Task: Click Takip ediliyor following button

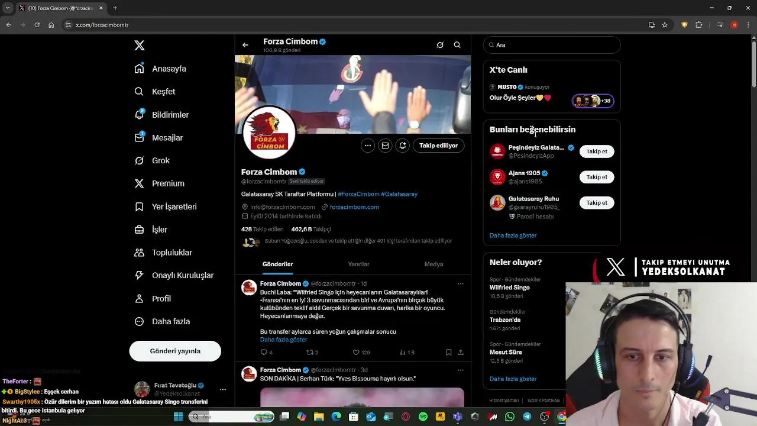Action: [x=438, y=146]
